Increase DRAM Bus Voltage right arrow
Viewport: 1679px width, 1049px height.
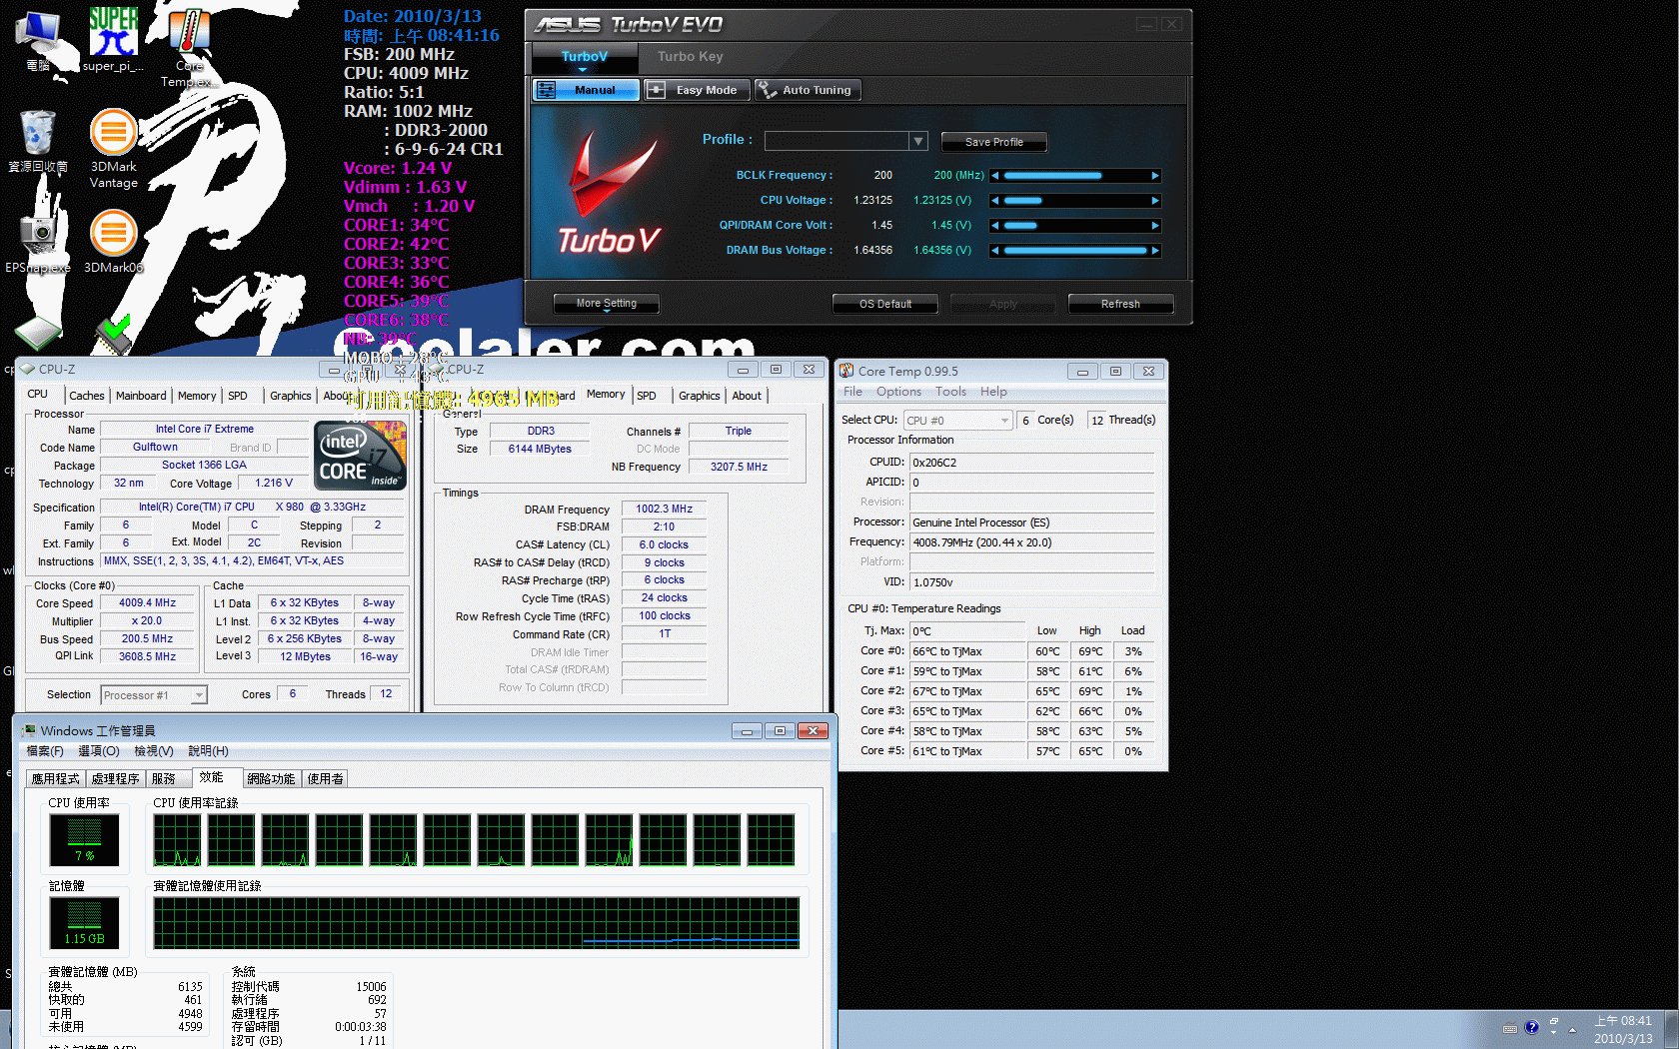click(x=1155, y=251)
